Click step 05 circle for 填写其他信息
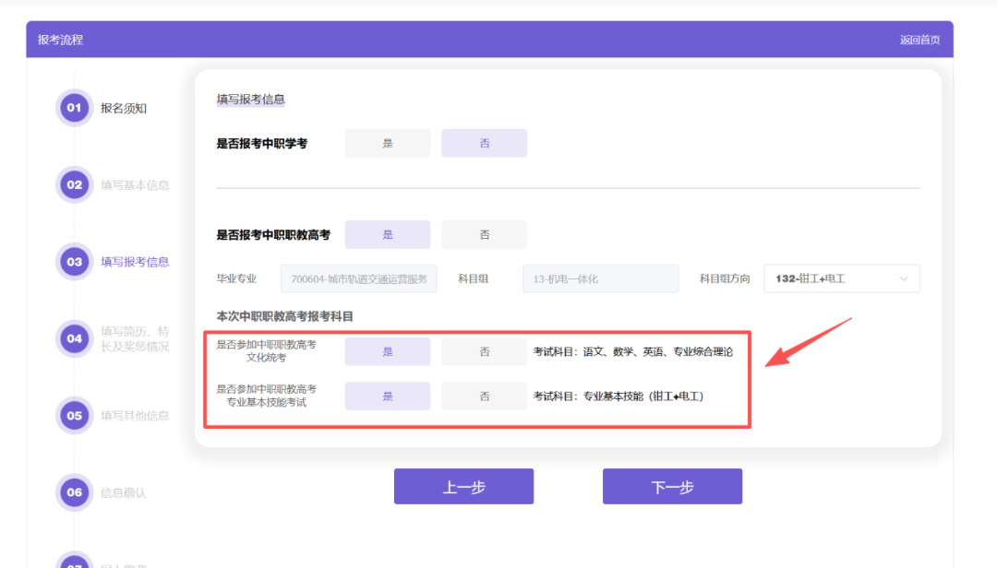This screenshot has width=997, height=568. click(x=75, y=416)
